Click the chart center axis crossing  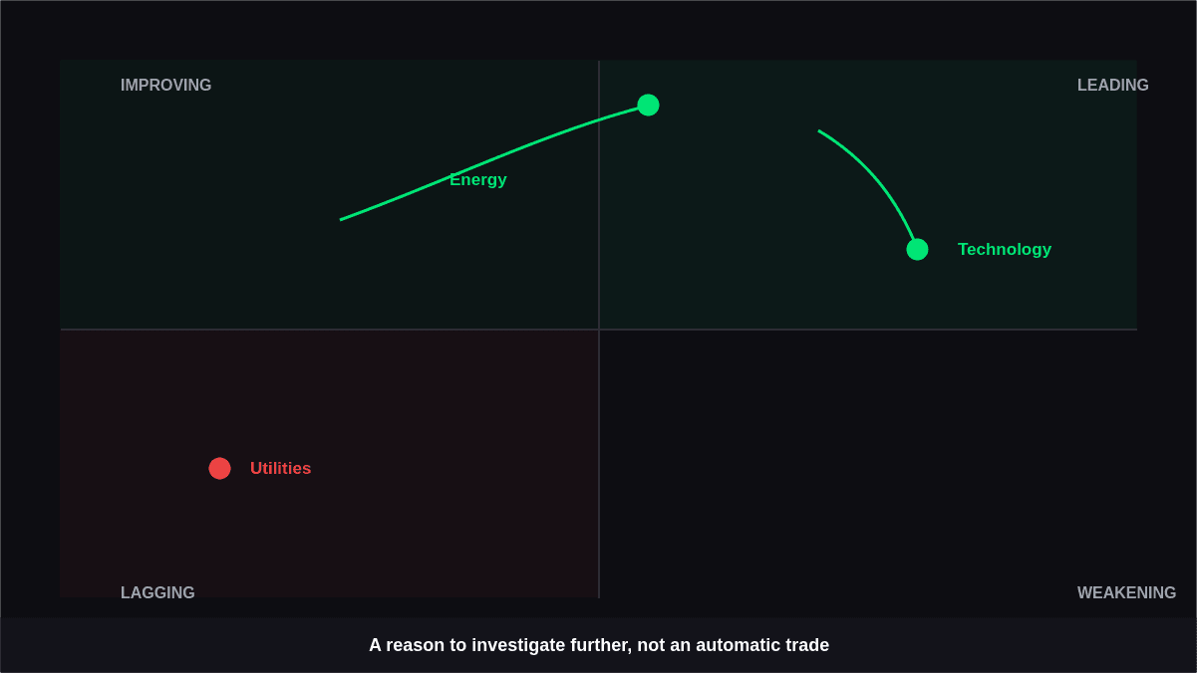coord(598,329)
